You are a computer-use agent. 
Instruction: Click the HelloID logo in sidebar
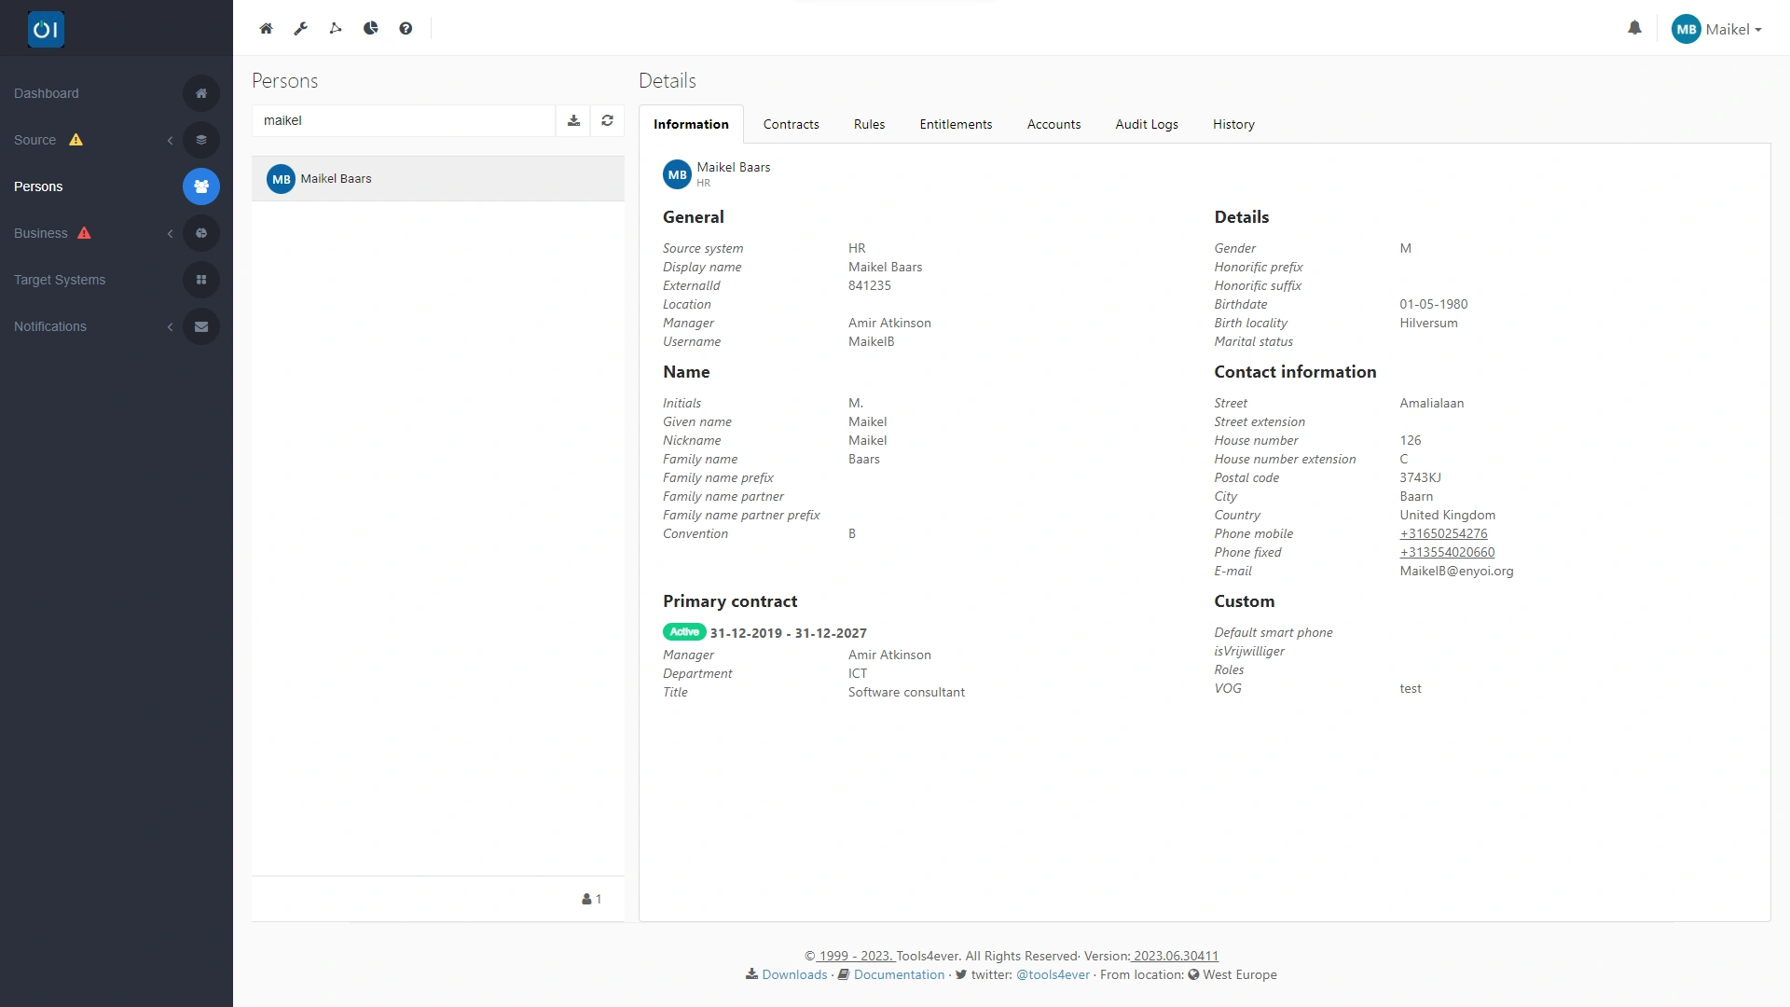click(x=46, y=30)
